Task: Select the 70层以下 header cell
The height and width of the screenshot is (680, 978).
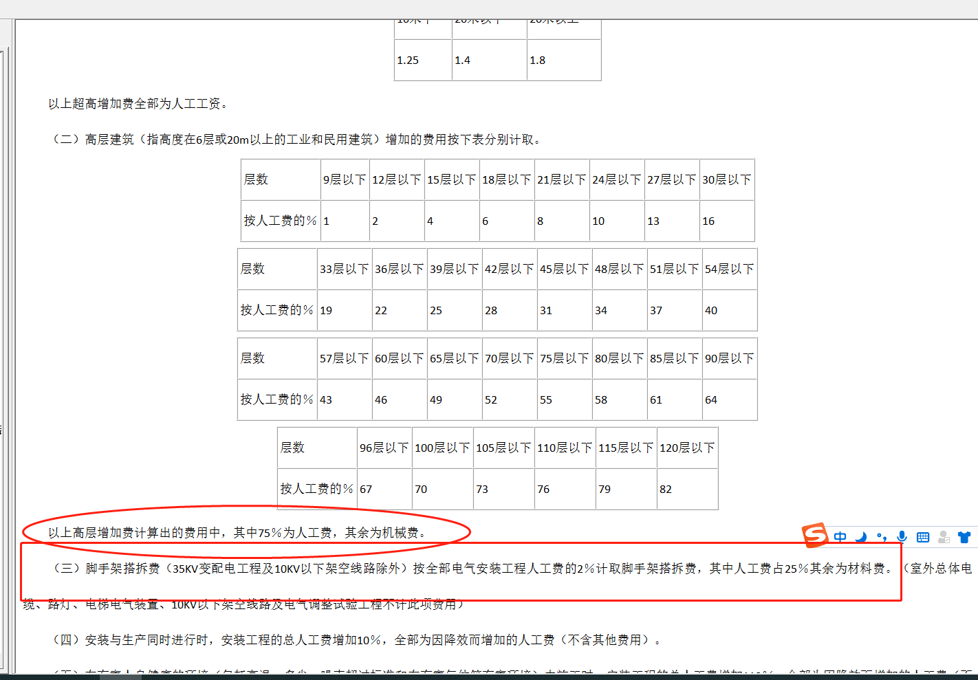Action: [510, 358]
